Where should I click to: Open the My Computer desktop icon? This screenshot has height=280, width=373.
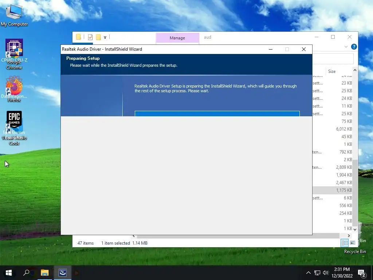click(14, 15)
